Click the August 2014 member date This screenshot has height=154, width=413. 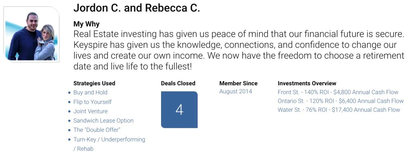235,91
